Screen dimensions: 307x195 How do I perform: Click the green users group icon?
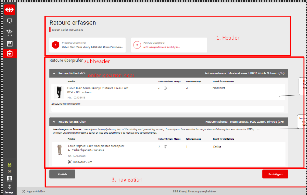pos(9,164)
